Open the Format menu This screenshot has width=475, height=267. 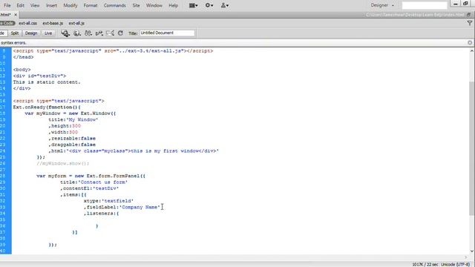point(91,5)
